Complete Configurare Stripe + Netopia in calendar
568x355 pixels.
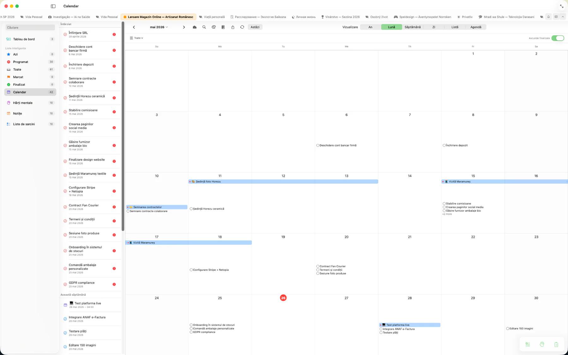pos(191,270)
